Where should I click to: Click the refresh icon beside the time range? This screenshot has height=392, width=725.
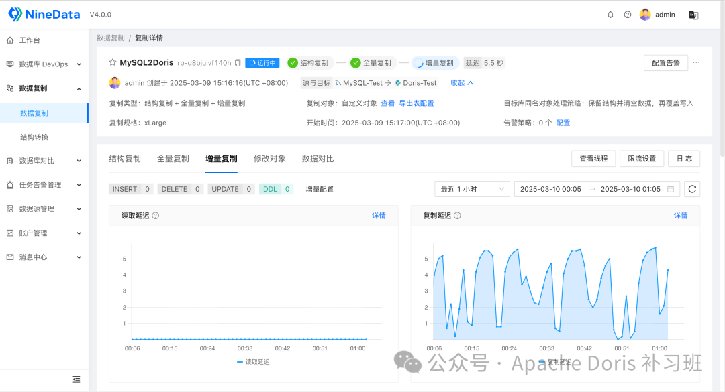691,189
